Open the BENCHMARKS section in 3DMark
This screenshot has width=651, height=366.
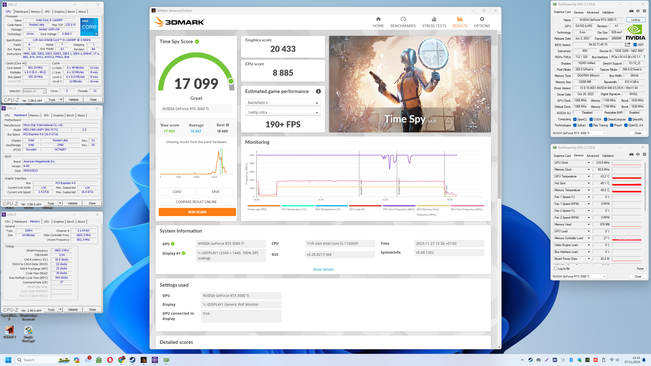coord(403,22)
